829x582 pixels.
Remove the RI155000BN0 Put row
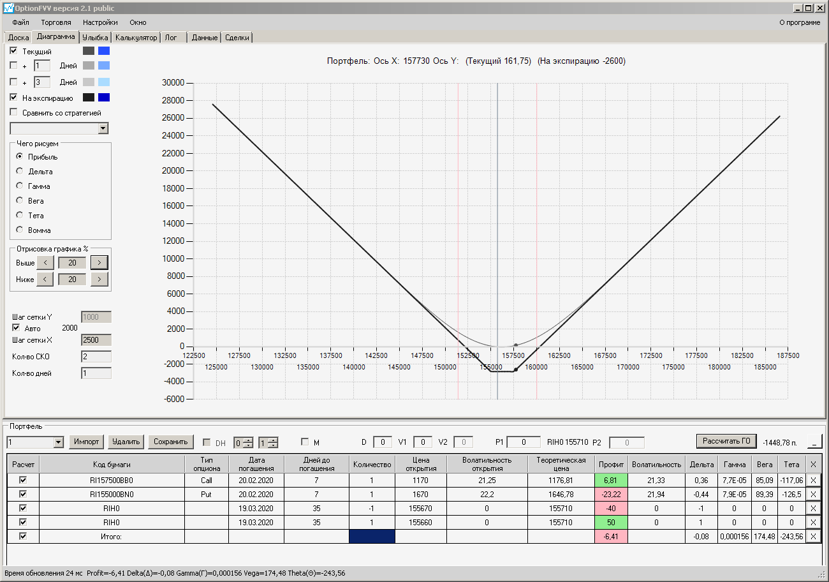(813, 495)
